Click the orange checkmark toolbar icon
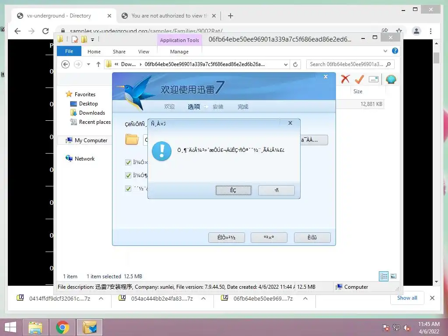 359,79
